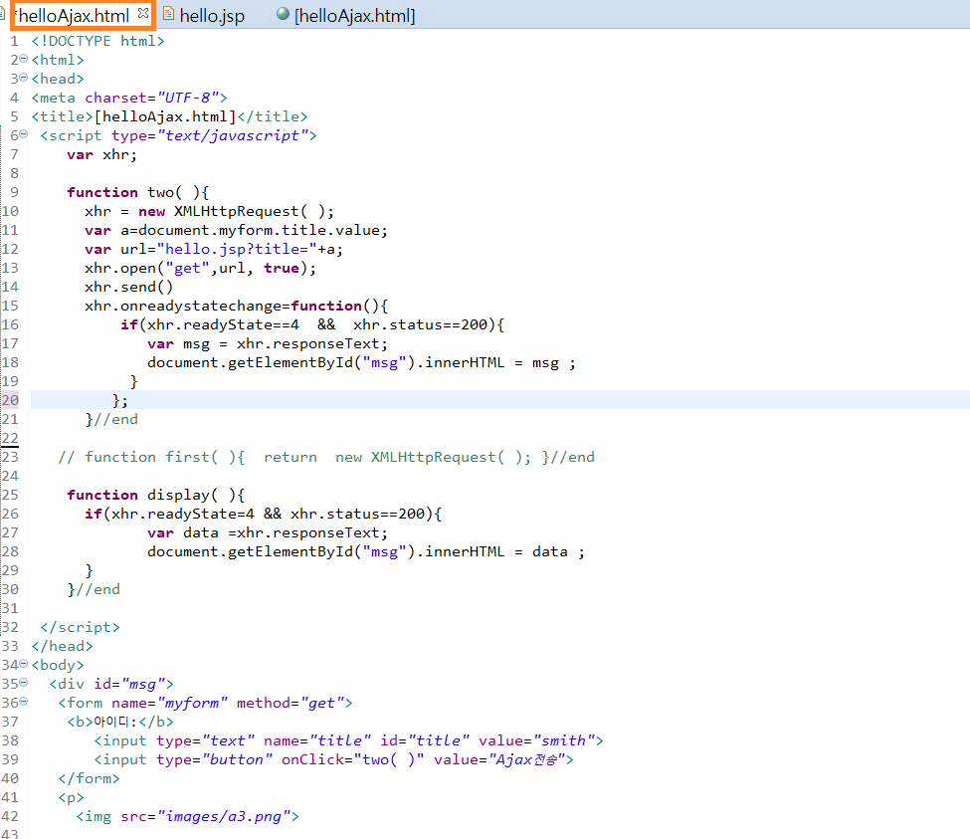Click "var msg = xhr.responseText;" on line 17
Viewport: 970px width, 839px height.
(x=268, y=344)
